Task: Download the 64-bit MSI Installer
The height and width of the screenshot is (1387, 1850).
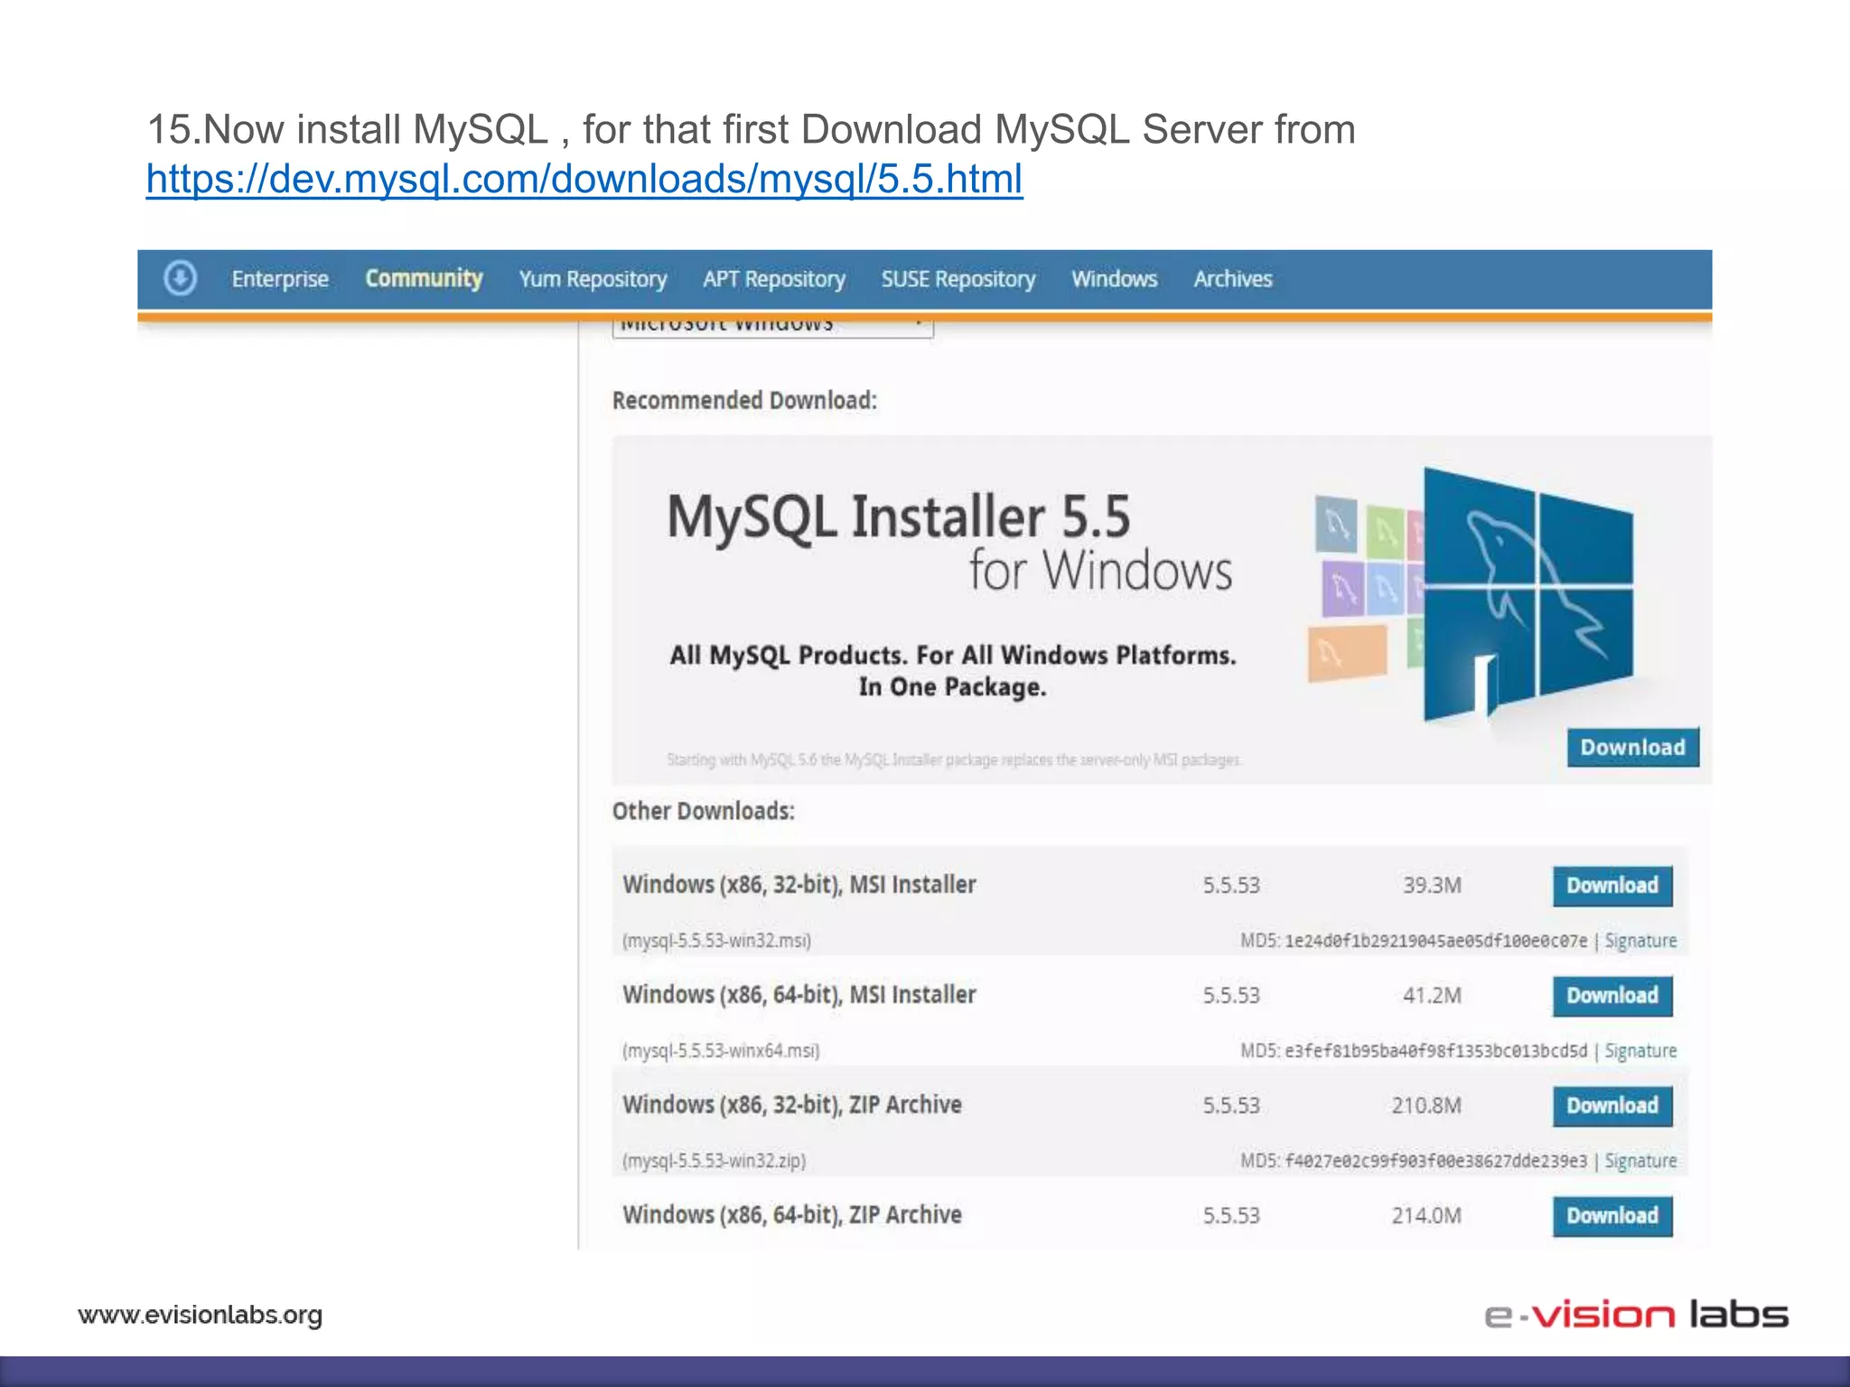Action: tap(1612, 996)
